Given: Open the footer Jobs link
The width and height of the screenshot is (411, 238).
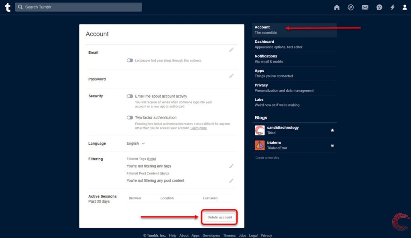Looking at the screenshot, I should [242, 235].
